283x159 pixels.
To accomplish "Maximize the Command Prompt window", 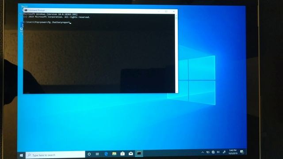I will pyautogui.click(x=166, y=11).
